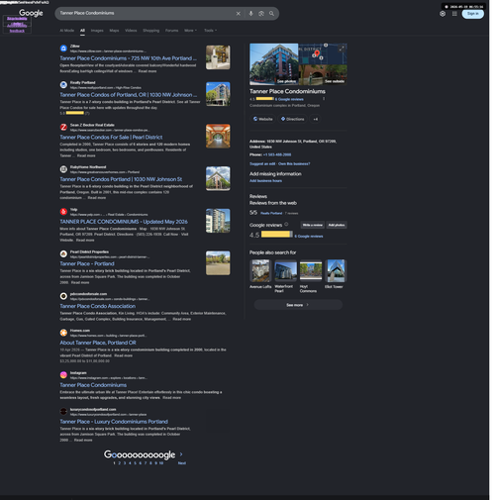The height and width of the screenshot is (500, 495).
Task: Click the next-page arrow after Goooogle logo
Action: pos(181,454)
